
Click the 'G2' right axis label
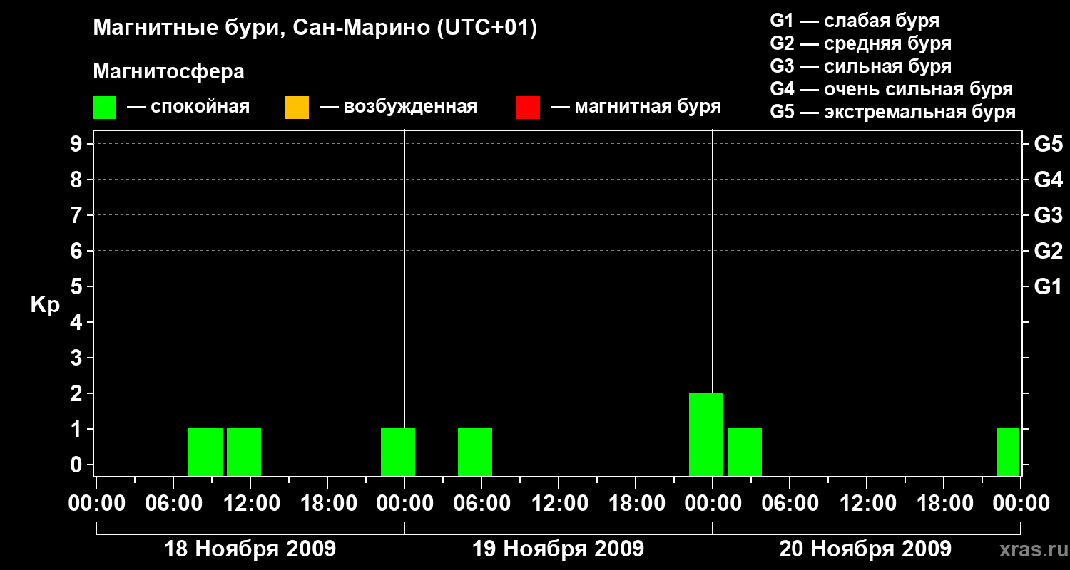click(1048, 251)
